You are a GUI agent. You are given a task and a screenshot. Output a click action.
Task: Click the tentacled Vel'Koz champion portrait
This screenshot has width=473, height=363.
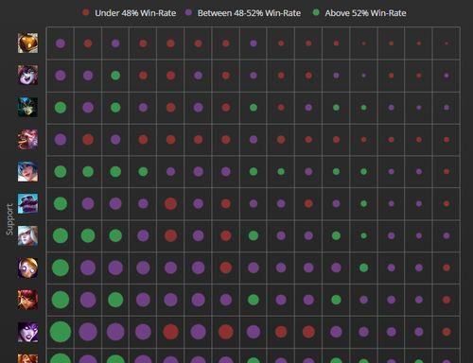(x=27, y=140)
